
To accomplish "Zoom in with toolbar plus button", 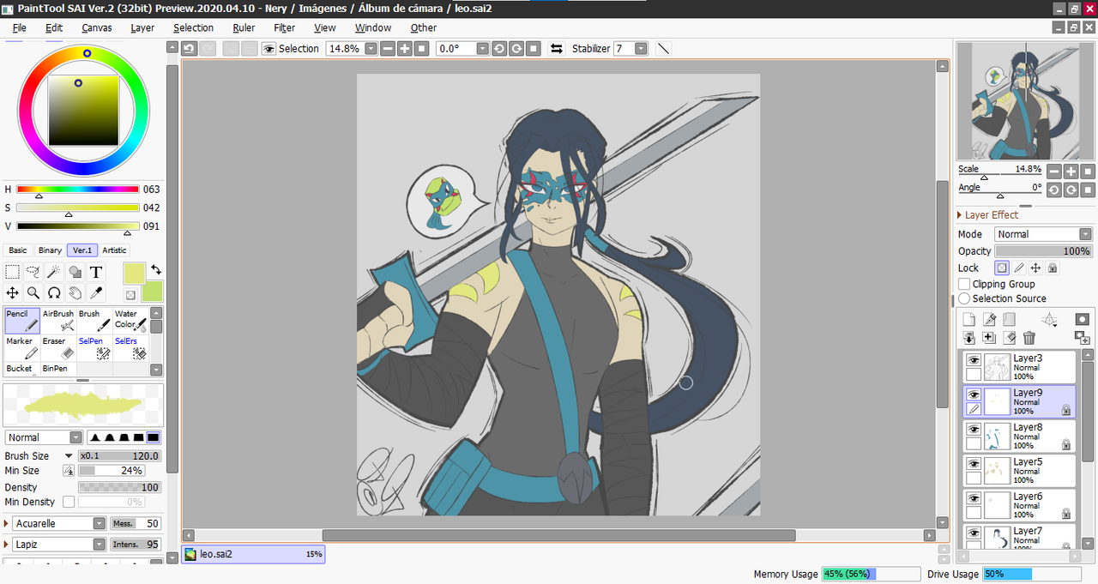I will coord(405,49).
